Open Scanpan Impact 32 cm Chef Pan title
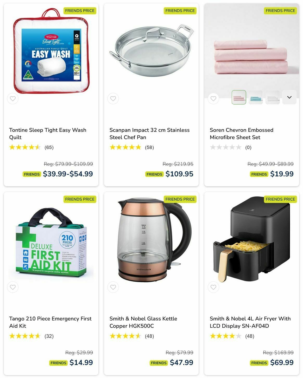Viewport: 303px width, 378px height. 149,134
